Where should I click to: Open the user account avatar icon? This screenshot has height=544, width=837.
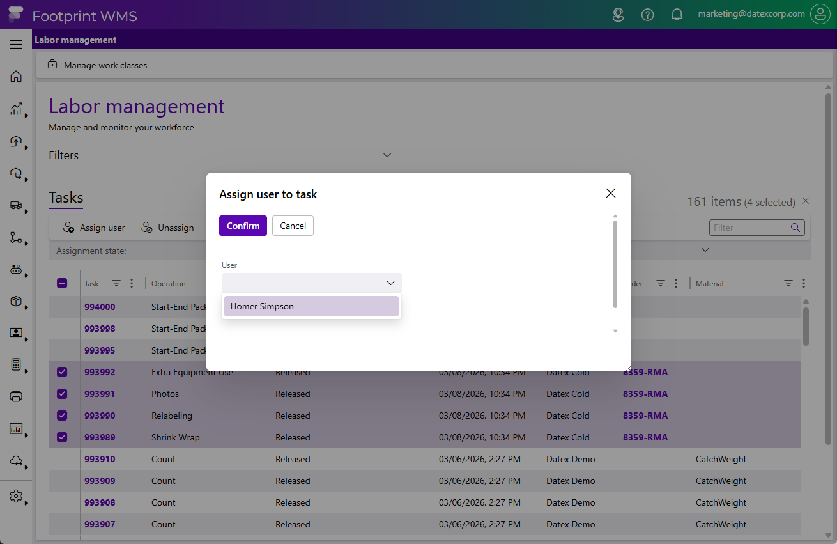820,14
